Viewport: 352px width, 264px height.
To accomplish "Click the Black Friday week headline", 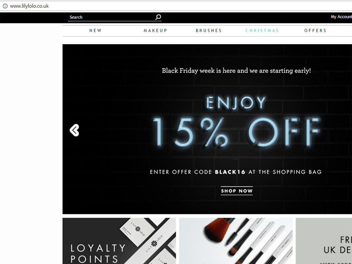I will pos(236,70).
